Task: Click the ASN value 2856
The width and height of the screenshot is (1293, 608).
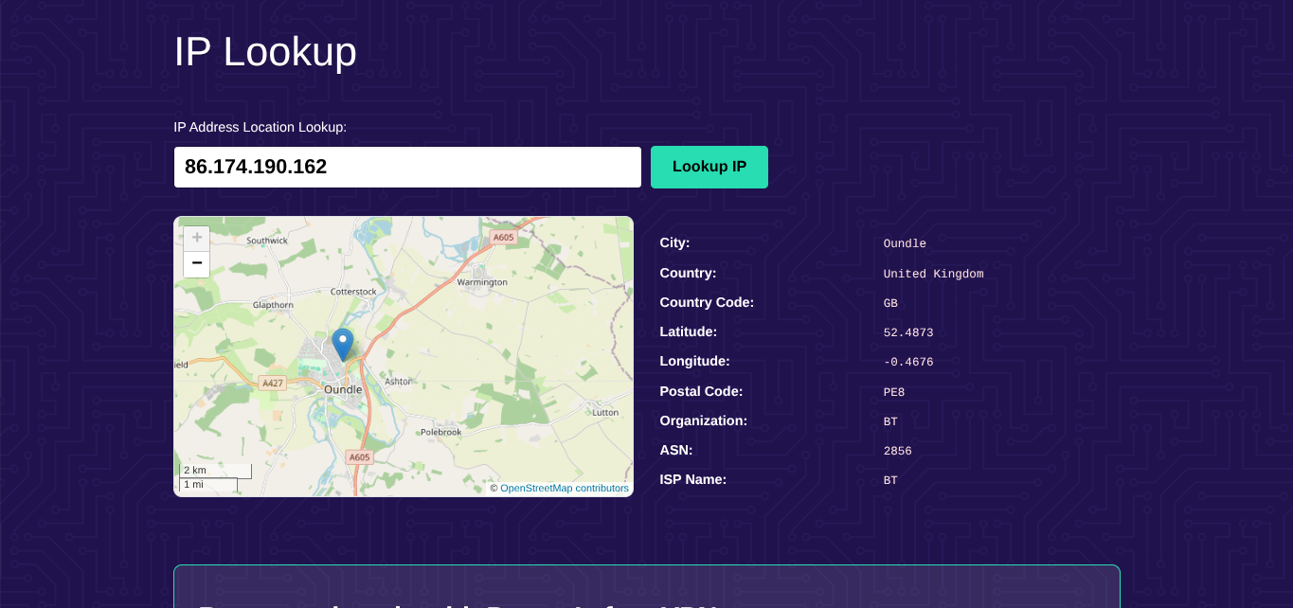Action: 897,451
